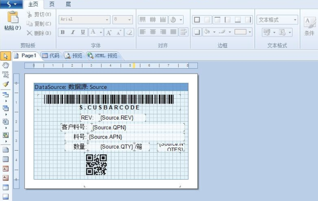Open the 预览 preview tab
Screen dimensions: 318x201
(x=74, y=55)
